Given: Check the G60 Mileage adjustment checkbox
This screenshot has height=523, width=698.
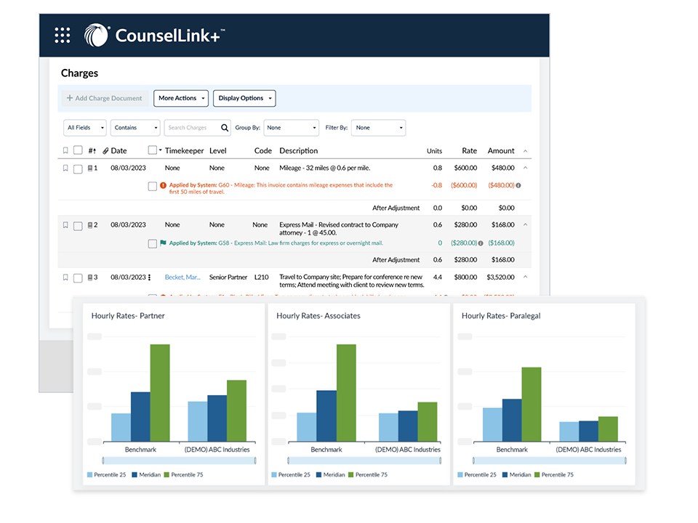Looking at the screenshot, I should coord(152,186).
